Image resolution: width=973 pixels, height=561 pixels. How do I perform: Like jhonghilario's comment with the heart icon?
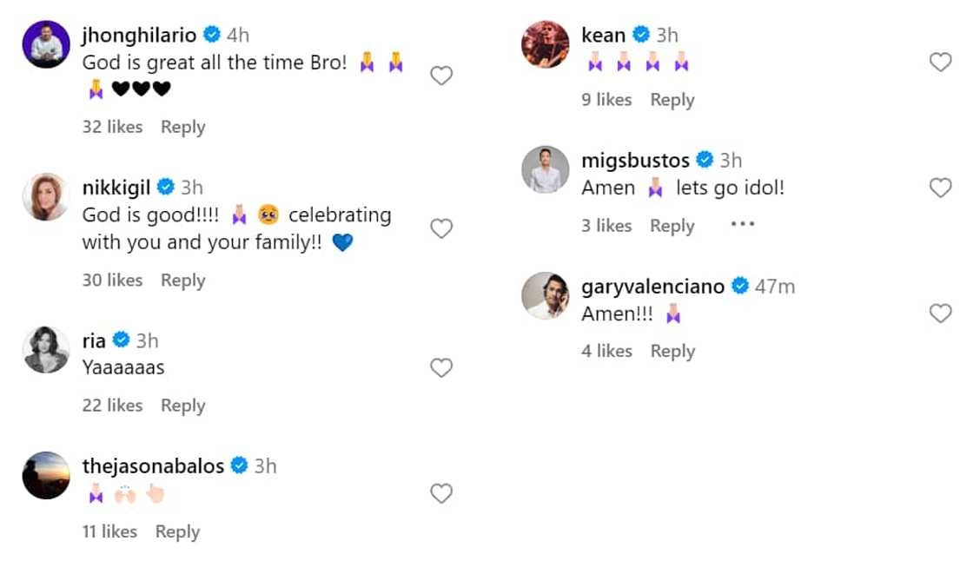click(441, 76)
